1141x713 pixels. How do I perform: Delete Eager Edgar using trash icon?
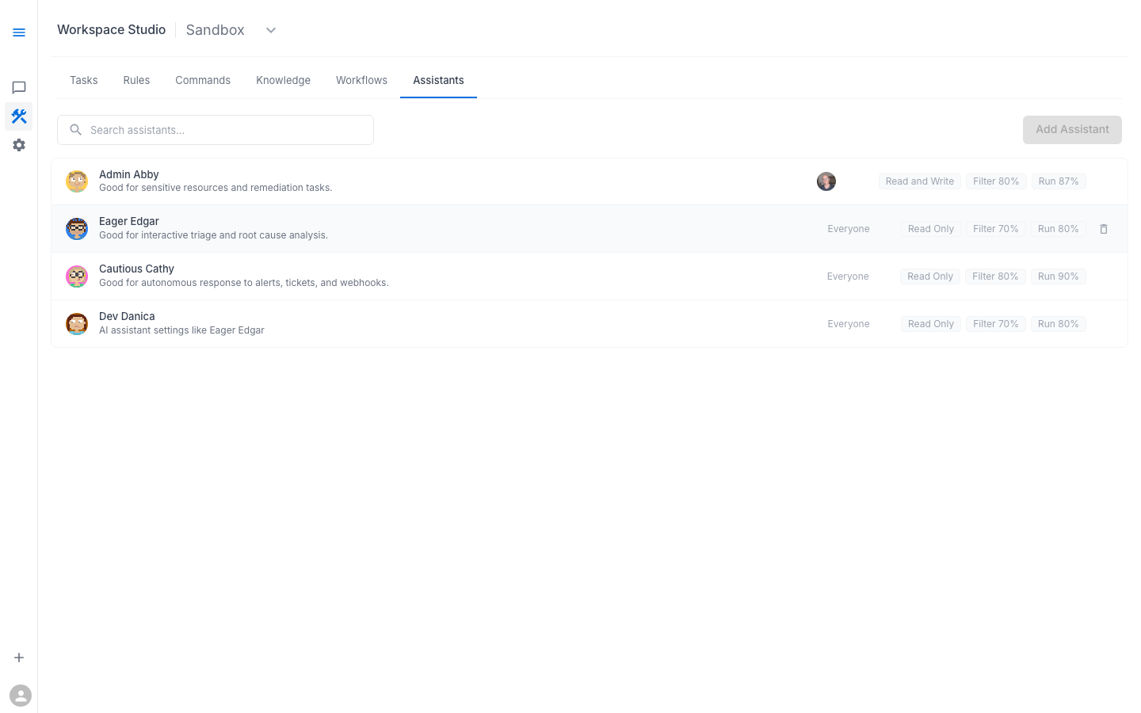tap(1104, 229)
